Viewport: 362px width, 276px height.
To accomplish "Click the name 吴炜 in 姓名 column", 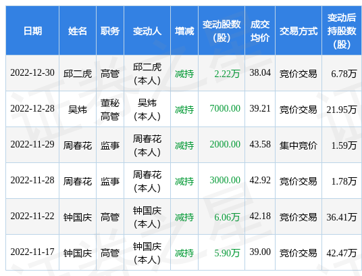I will pos(78,110).
